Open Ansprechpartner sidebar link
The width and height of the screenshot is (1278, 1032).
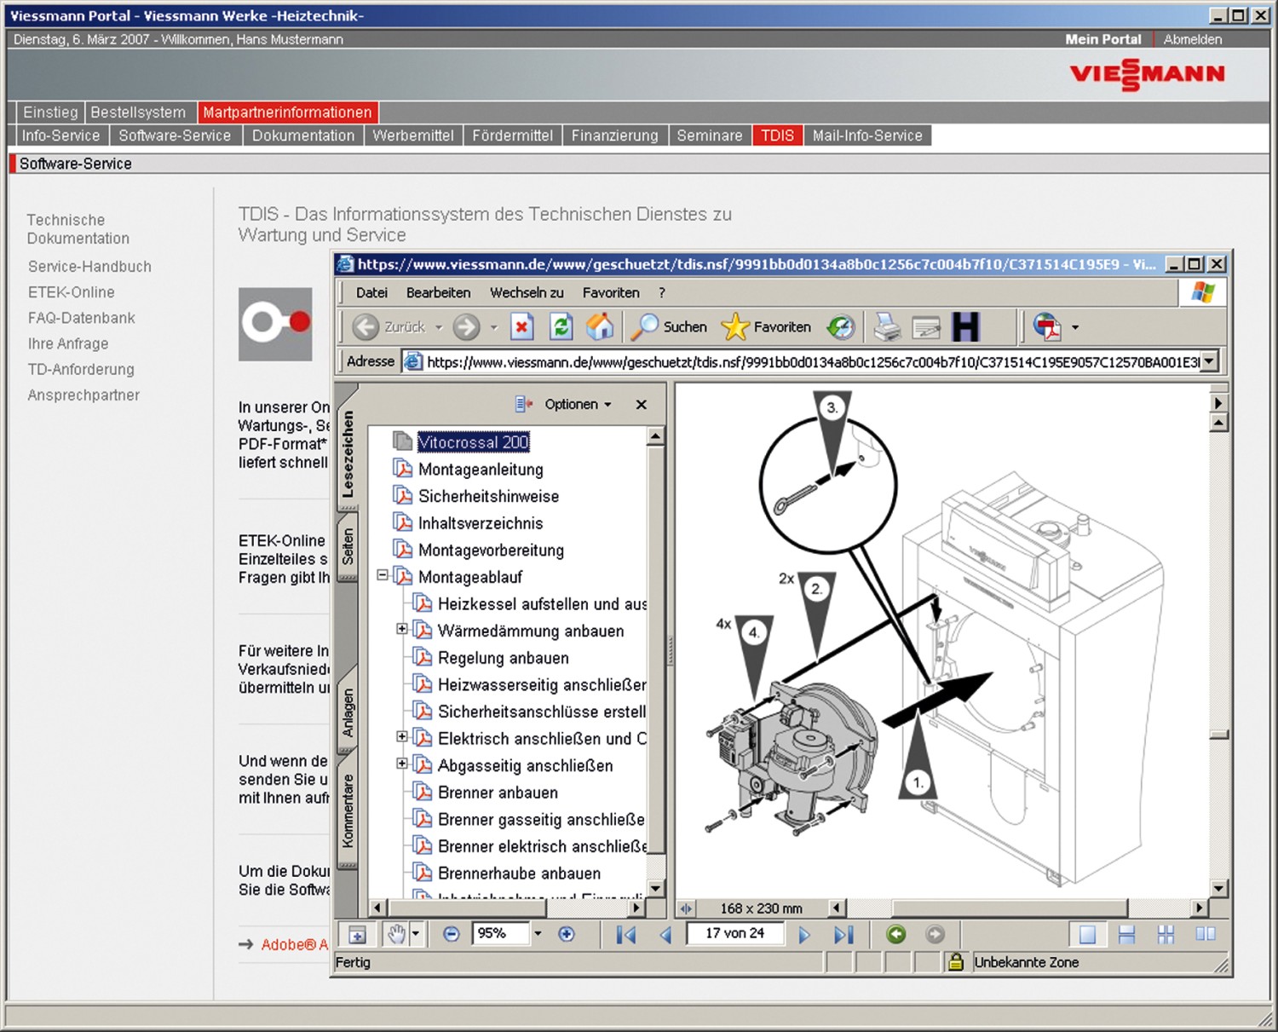click(83, 395)
